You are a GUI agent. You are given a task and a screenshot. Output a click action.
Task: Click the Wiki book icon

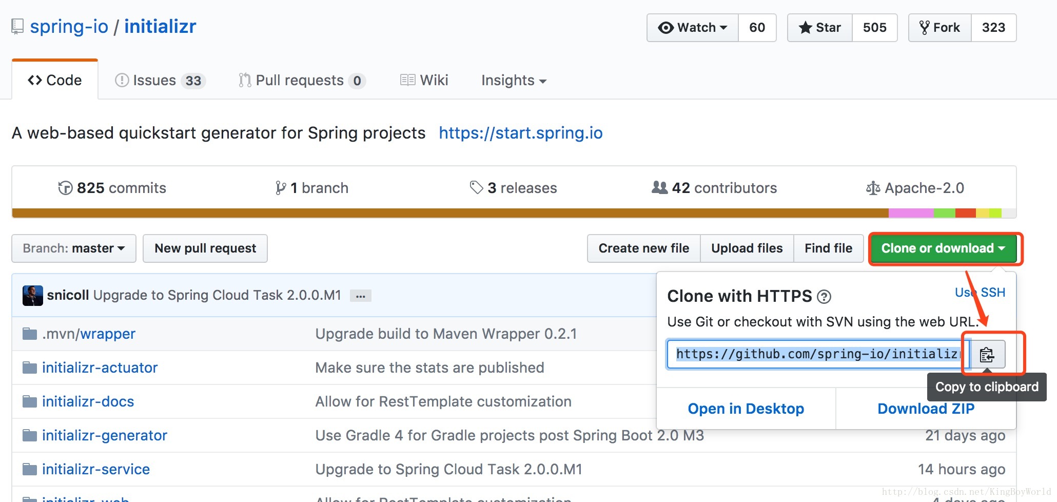coord(407,80)
